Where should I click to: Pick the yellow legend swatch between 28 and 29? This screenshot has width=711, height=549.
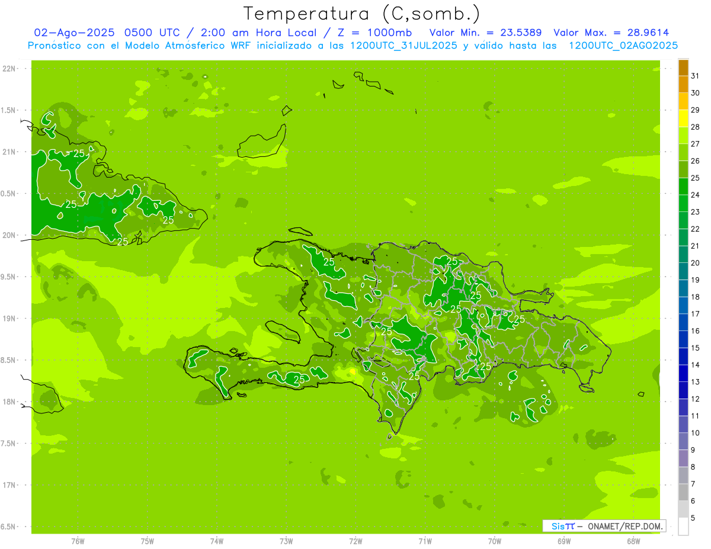pyautogui.click(x=684, y=118)
